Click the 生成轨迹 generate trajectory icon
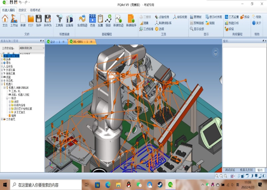 pyautogui.click(x=82, y=20)
